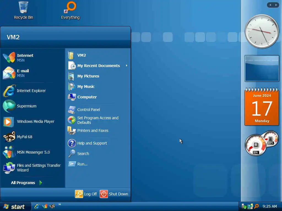Open My Pictures folder

[98, 76]
